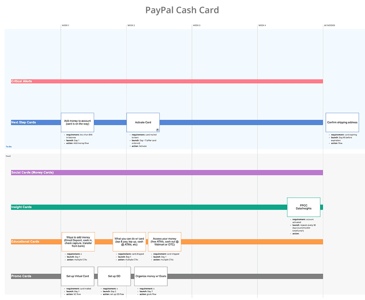Viewport: 365px width, 300px height.
Task: Click the Critical Alerts red bar label
Action: pos(21,81)
